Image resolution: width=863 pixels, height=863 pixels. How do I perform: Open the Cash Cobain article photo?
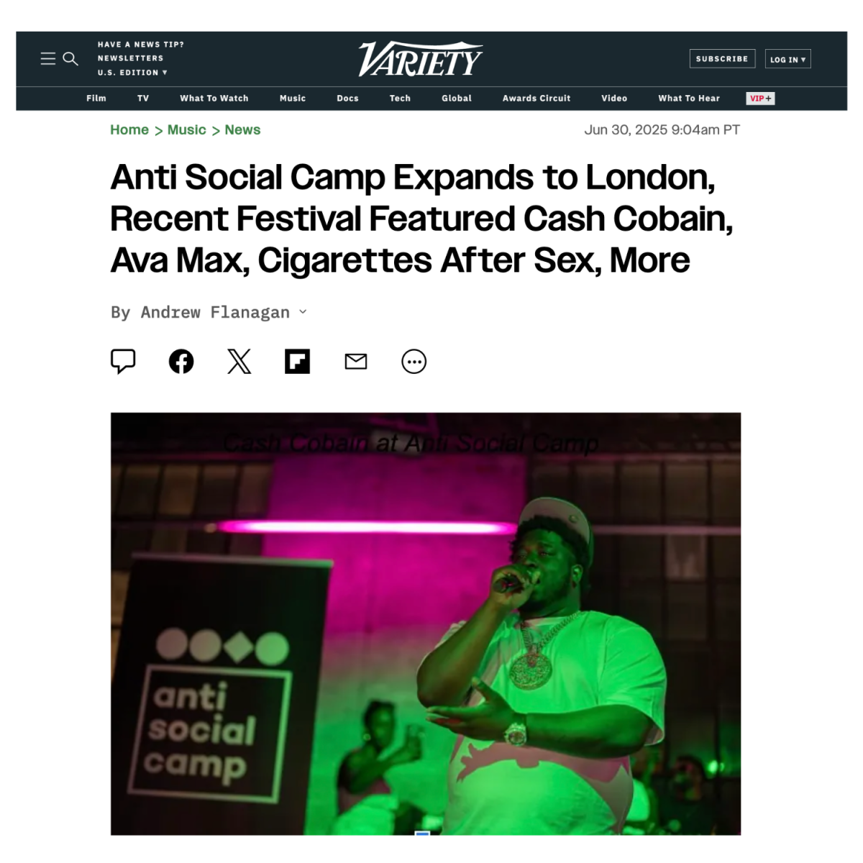pyautogui.click(x=426, y=624)
